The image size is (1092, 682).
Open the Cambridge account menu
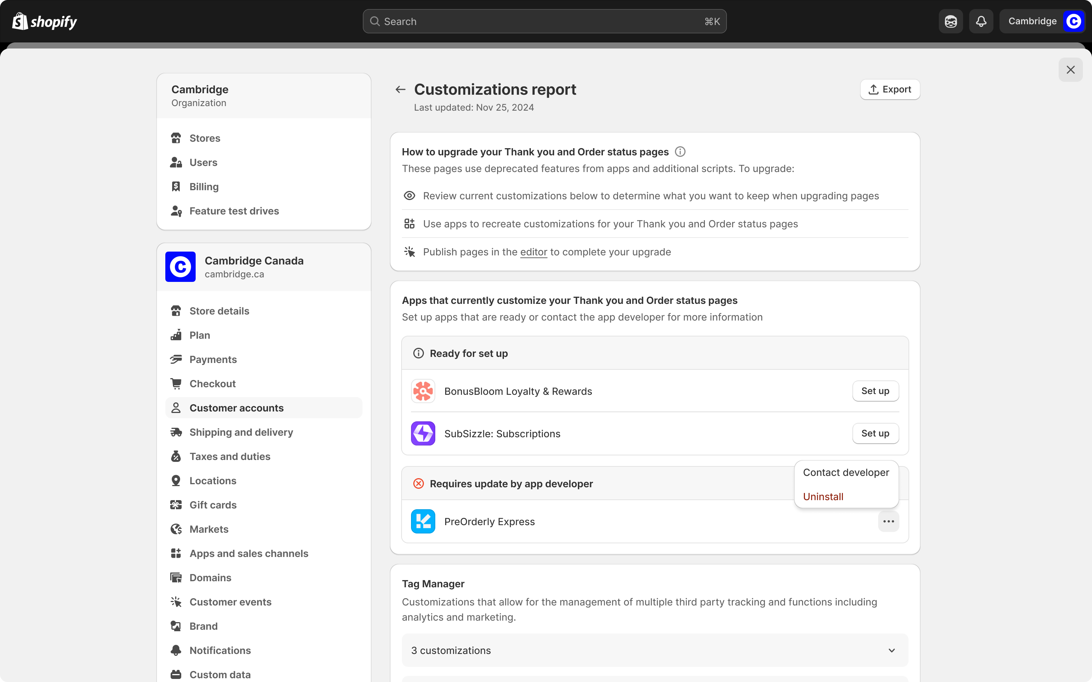1042,21
